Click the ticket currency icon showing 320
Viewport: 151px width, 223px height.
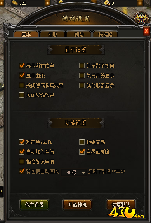15,3
